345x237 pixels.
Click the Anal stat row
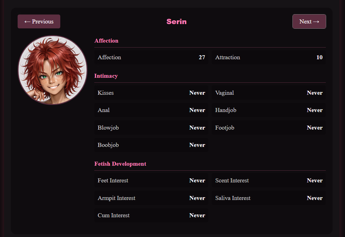click(x=151, y=110)
